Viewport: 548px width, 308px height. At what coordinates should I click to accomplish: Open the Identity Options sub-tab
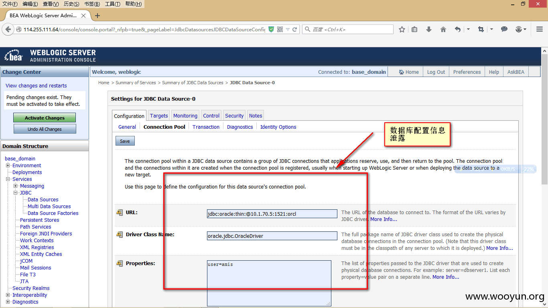(x=278, y=127)
